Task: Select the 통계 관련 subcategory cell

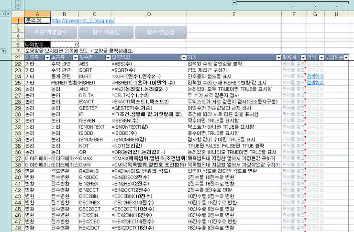Action: pos(65,76)
